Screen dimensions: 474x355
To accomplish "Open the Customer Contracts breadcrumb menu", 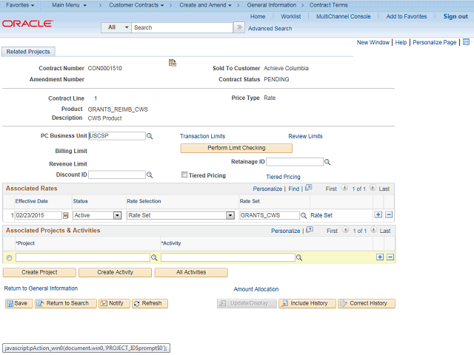I will point(136,5).
